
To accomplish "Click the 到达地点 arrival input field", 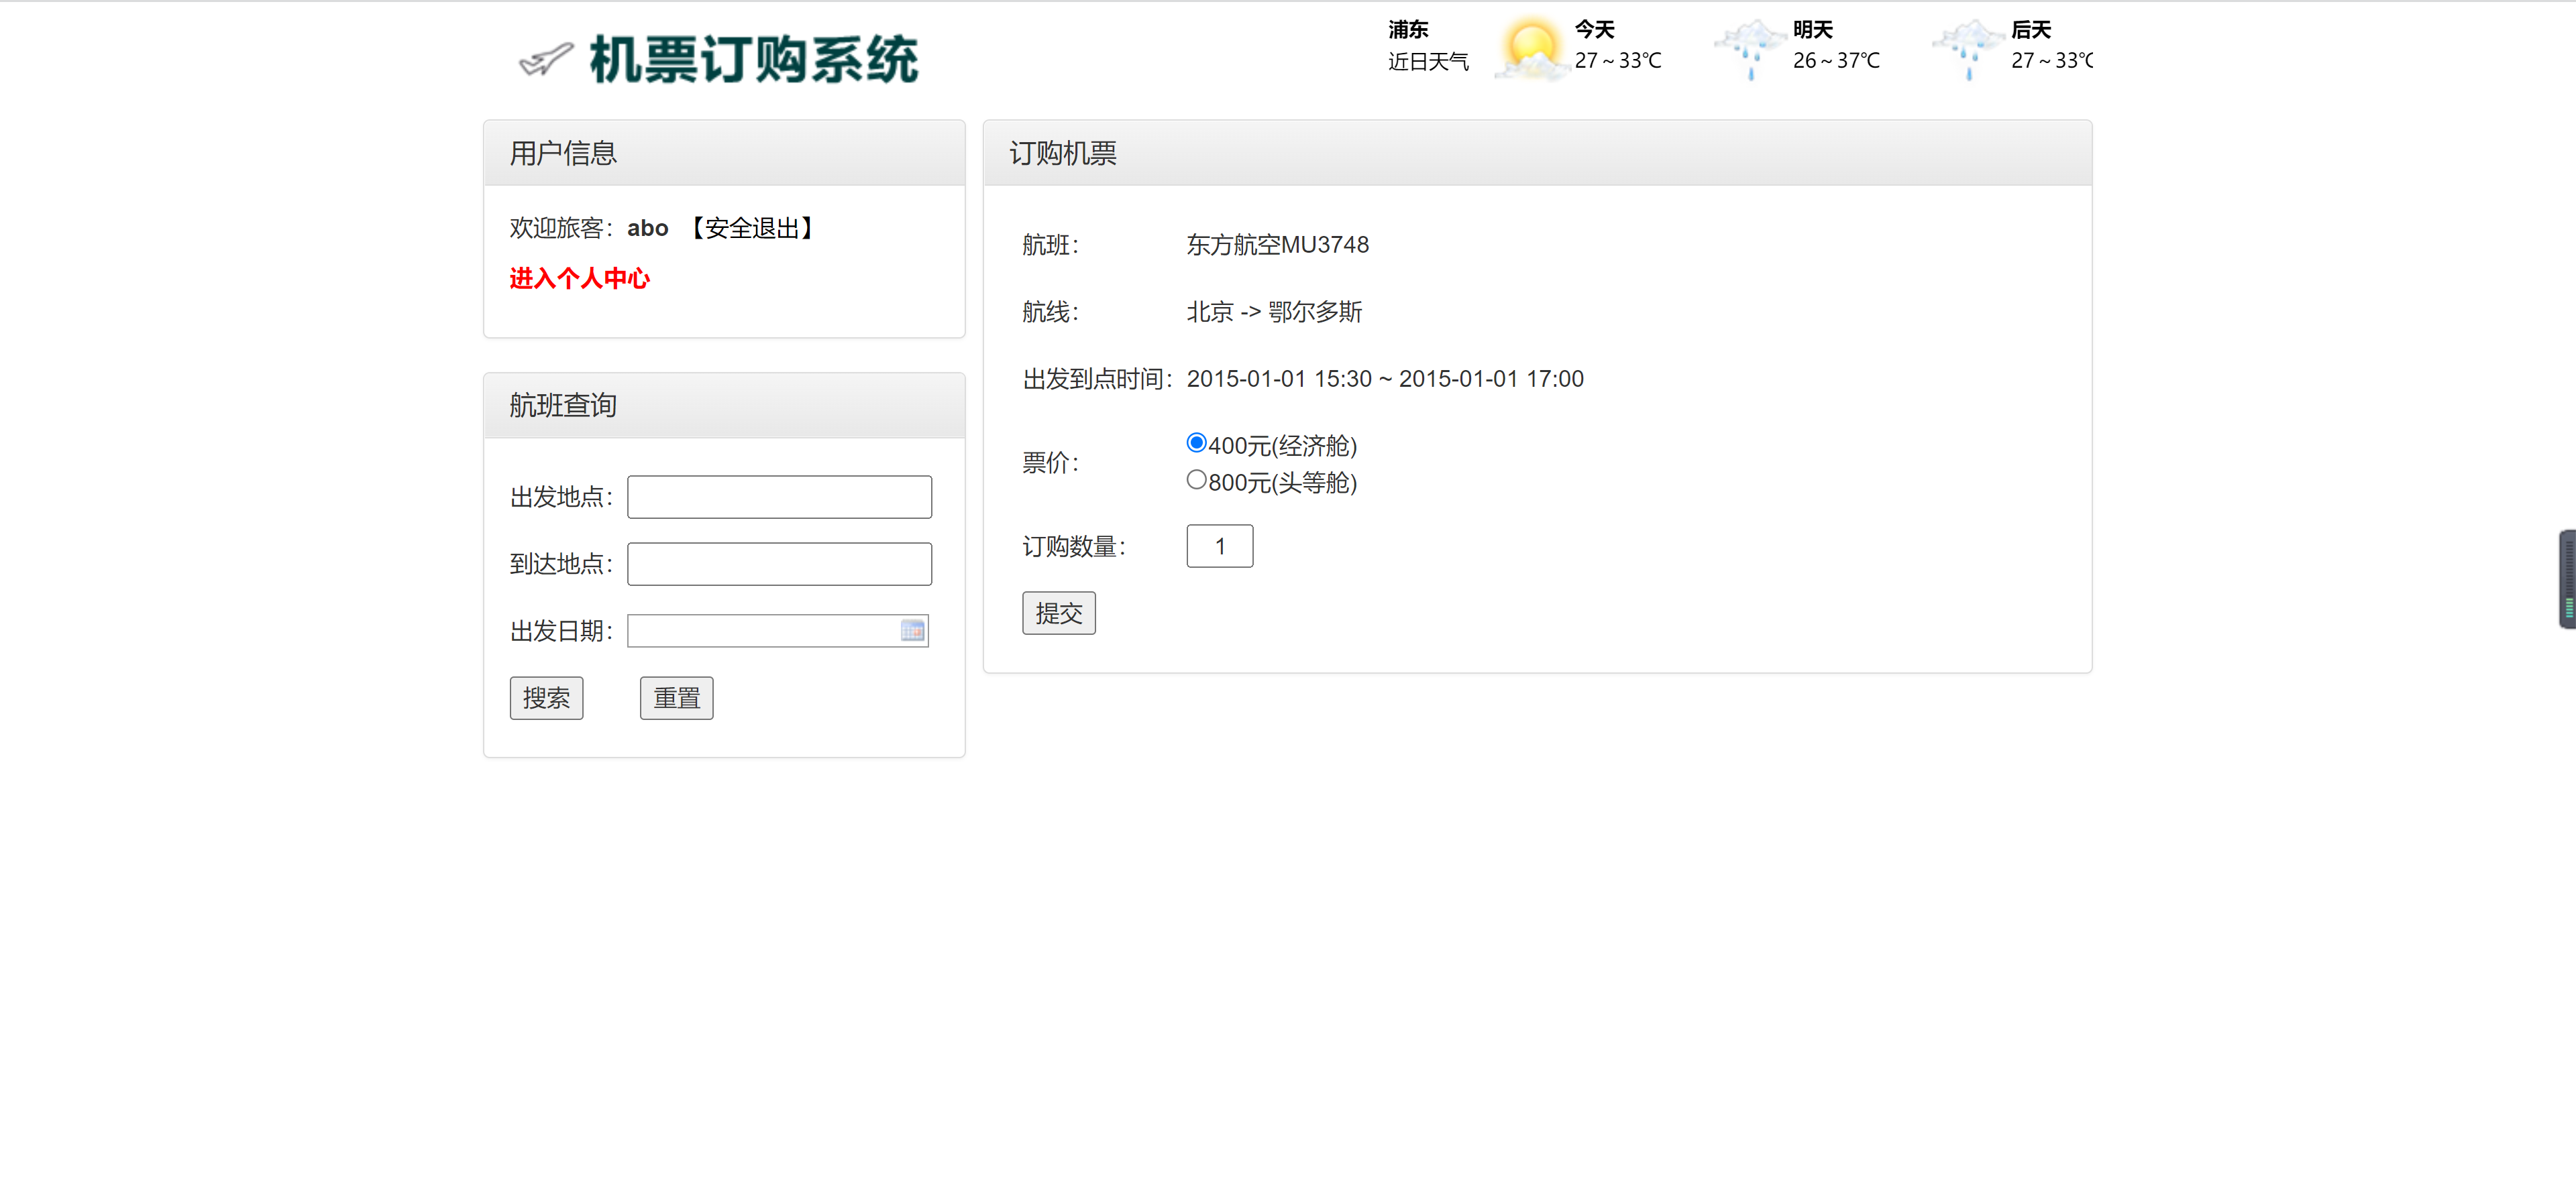I will [x=778, y=564].
